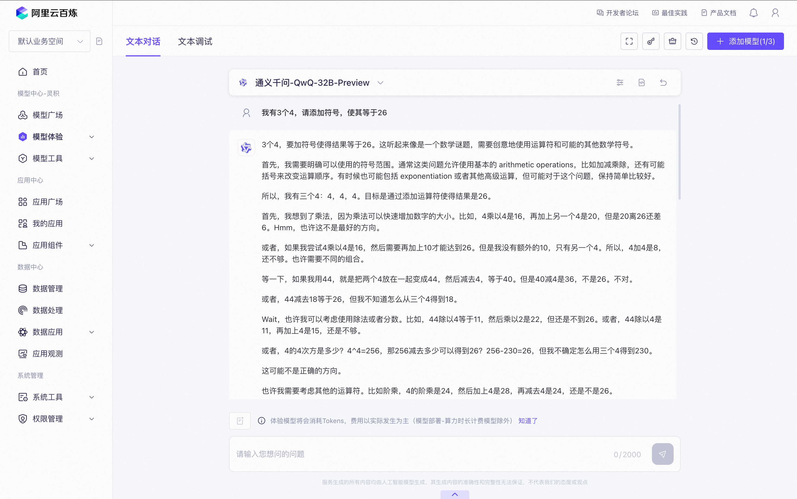
Task: Open the document icon beside workspace selector
Action: pyautogui.click(x=99, y=41)
